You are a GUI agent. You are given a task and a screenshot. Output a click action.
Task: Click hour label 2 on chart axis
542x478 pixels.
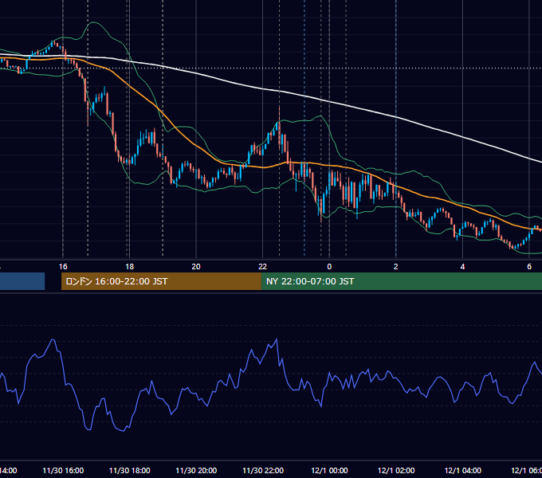pyautogui.click(x=396, y=267)
